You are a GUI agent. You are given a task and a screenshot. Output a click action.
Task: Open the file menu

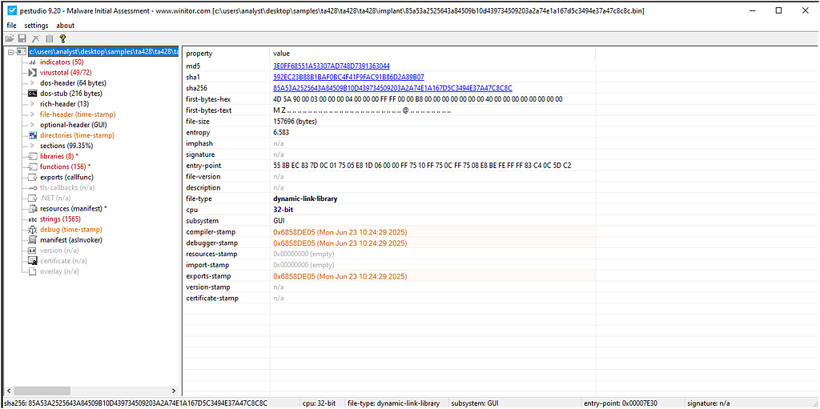coord(11,25)
